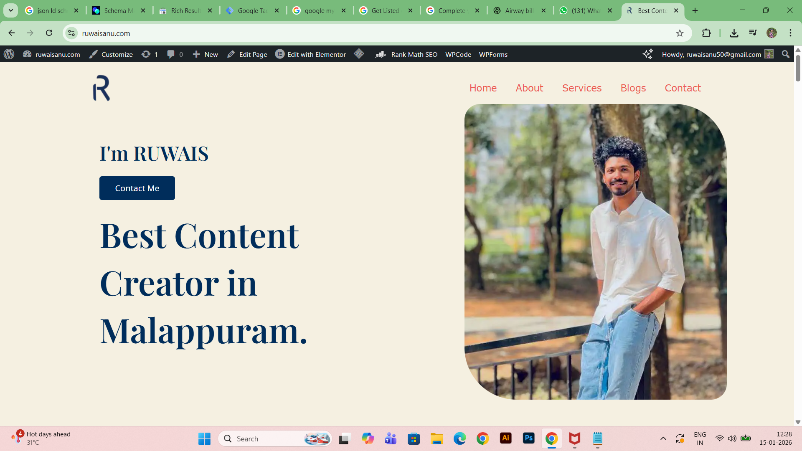Open Edit with Elementor
This screenshot has width=802, height=451.
310,54
